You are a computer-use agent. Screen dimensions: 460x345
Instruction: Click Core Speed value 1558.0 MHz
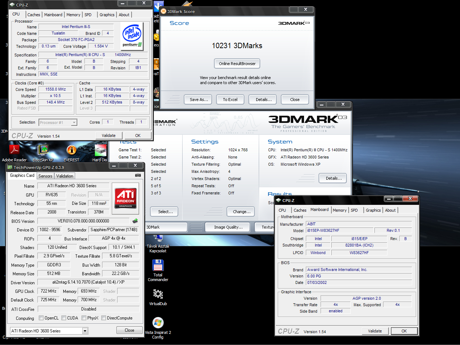point(56,89)
